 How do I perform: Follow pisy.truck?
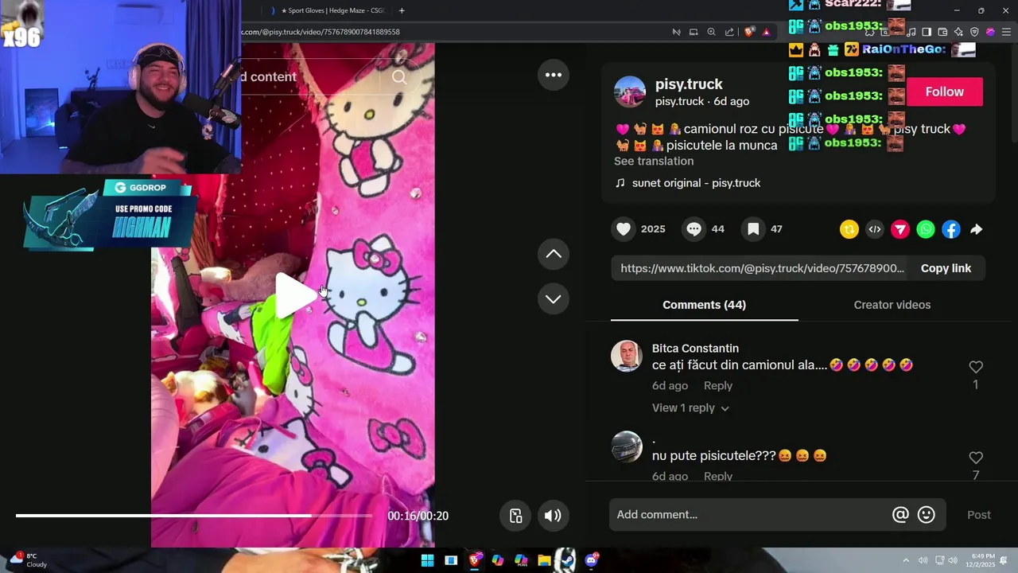[x=944, y=92]
